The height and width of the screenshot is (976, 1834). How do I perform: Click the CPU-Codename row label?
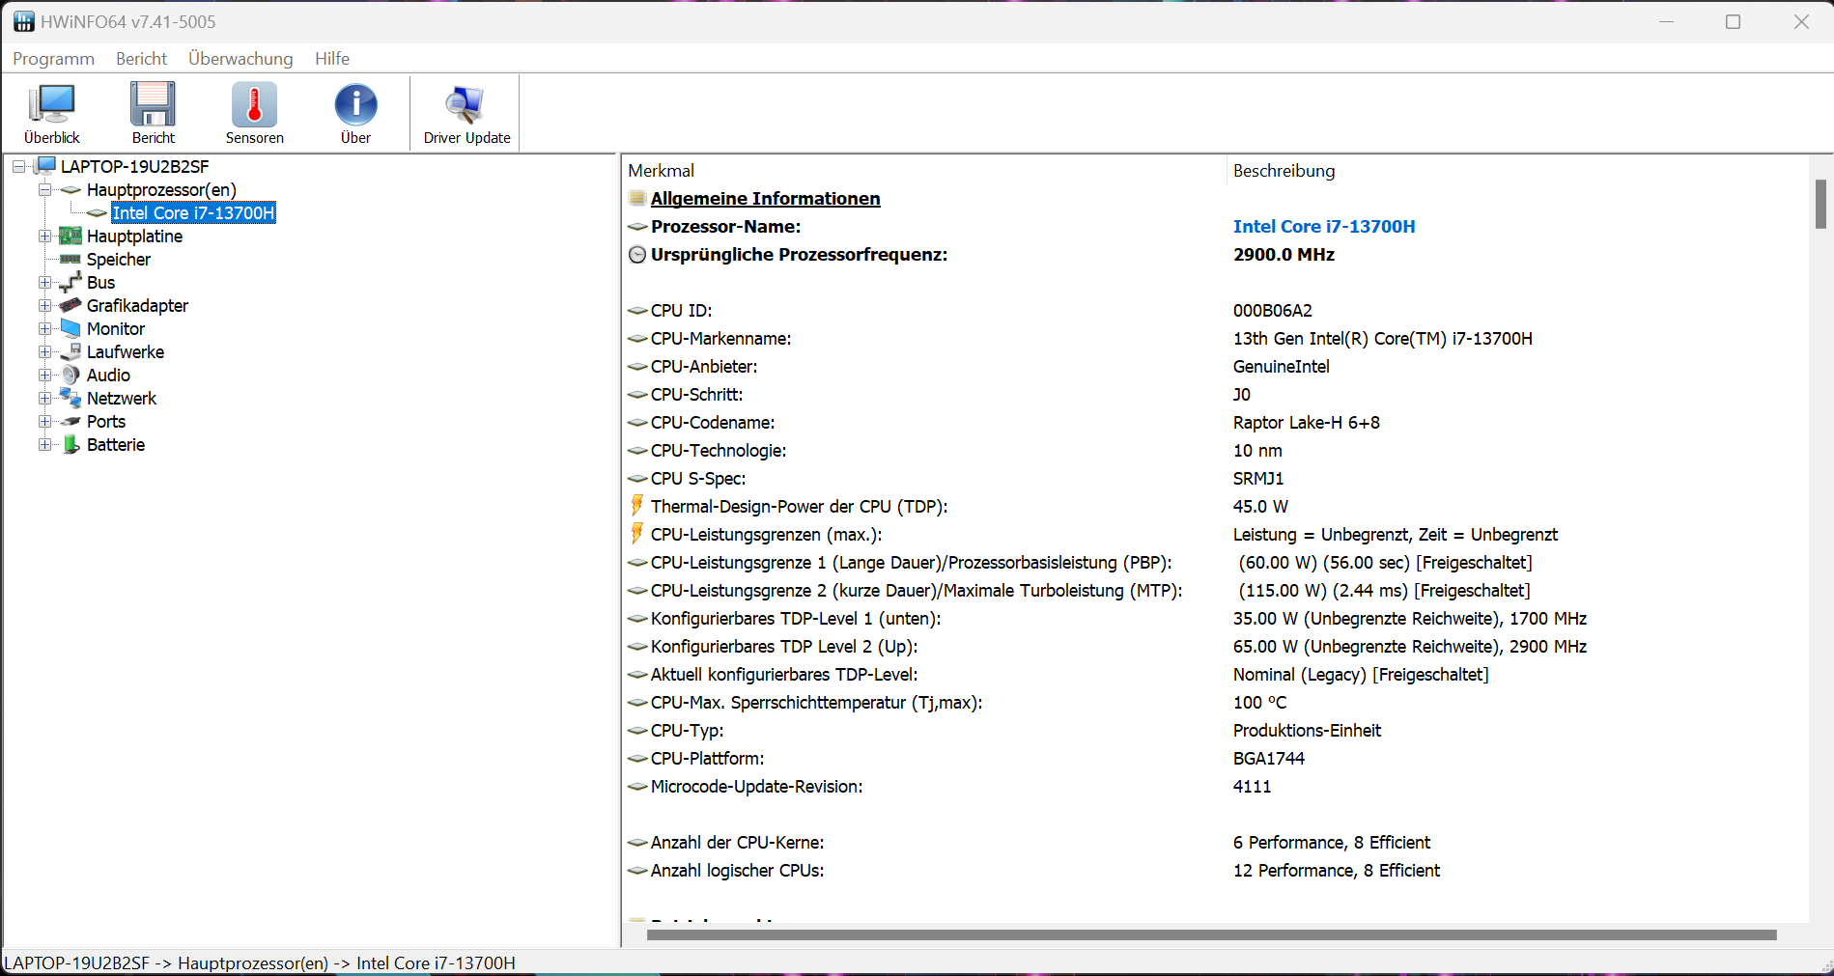(713, 422)
